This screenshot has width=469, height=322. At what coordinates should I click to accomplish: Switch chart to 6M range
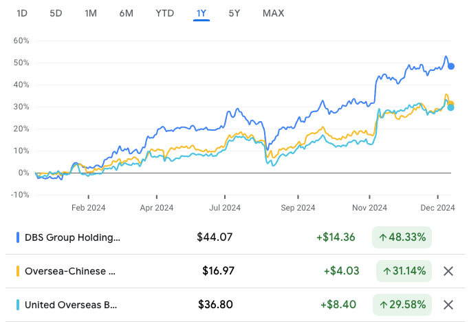click(126, 13)
